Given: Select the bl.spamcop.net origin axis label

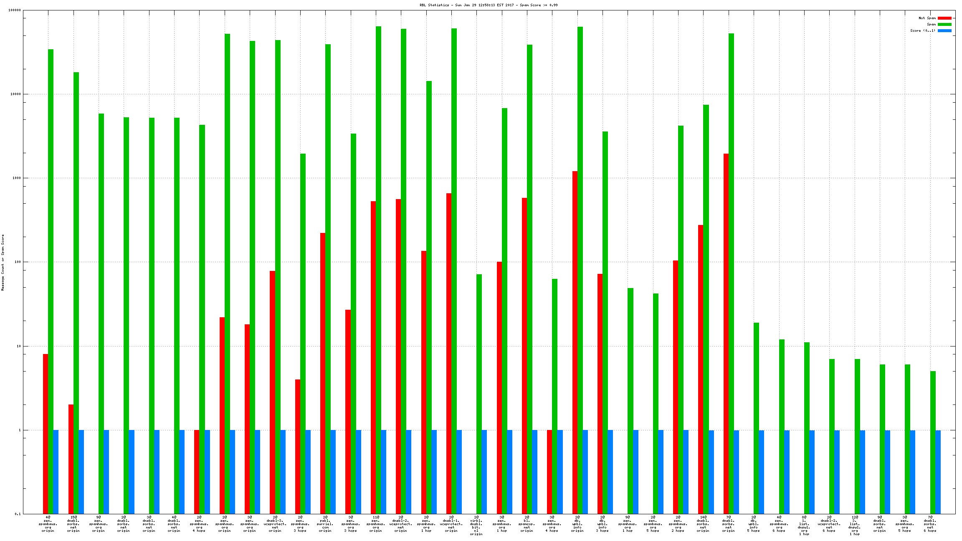Looking at the screenshot, I should pos(527,524).
